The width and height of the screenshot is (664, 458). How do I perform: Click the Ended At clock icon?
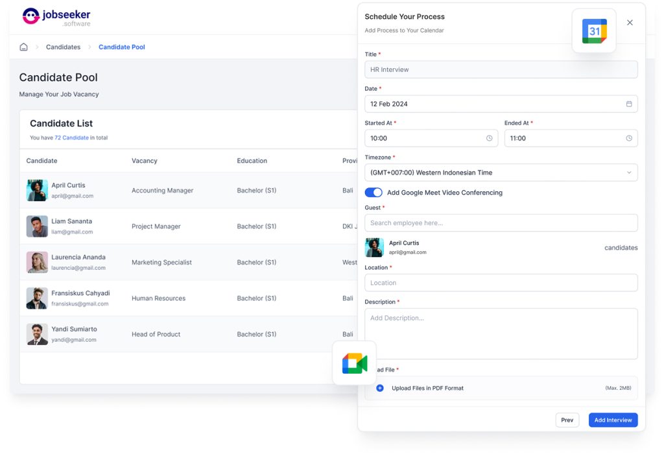click(629, 138)
